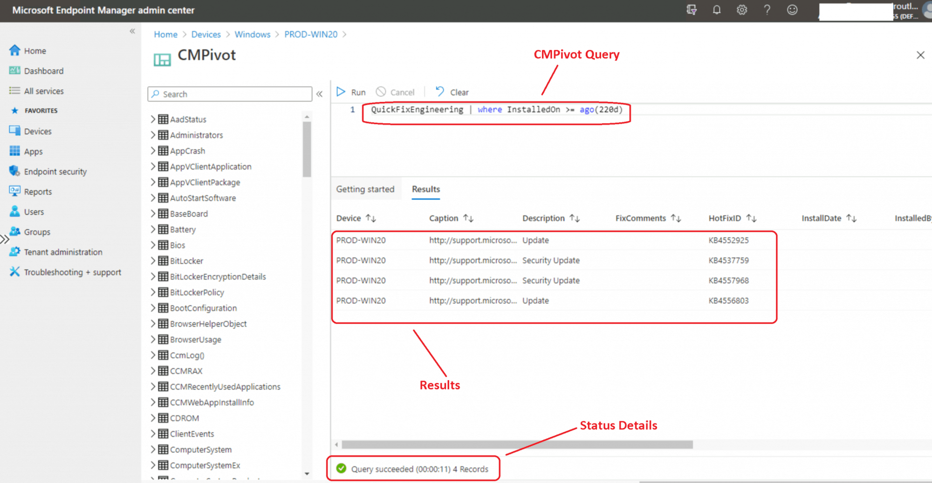Expand the AadStatus entity

point(153,119)
